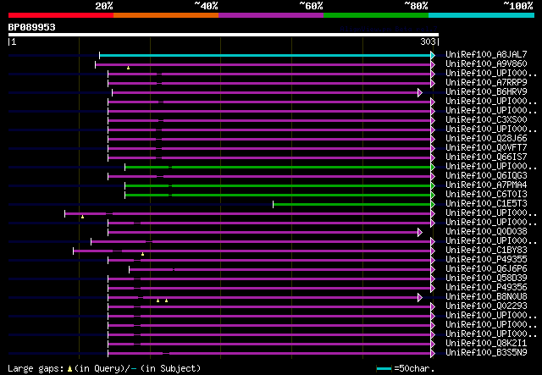
Task: Click the arrowhead ending the C1E5T3 green bar
Action: click(x=434, y=204)
